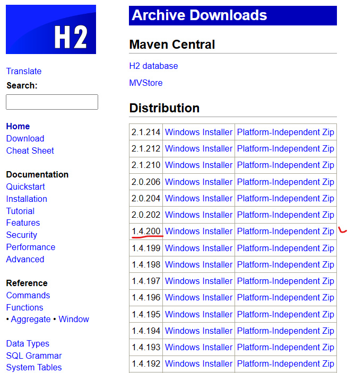Download Windows Installer for version 1.4.199
This screenshot has width=364, height=373.
pyautogui.click(x=198, y=248)
